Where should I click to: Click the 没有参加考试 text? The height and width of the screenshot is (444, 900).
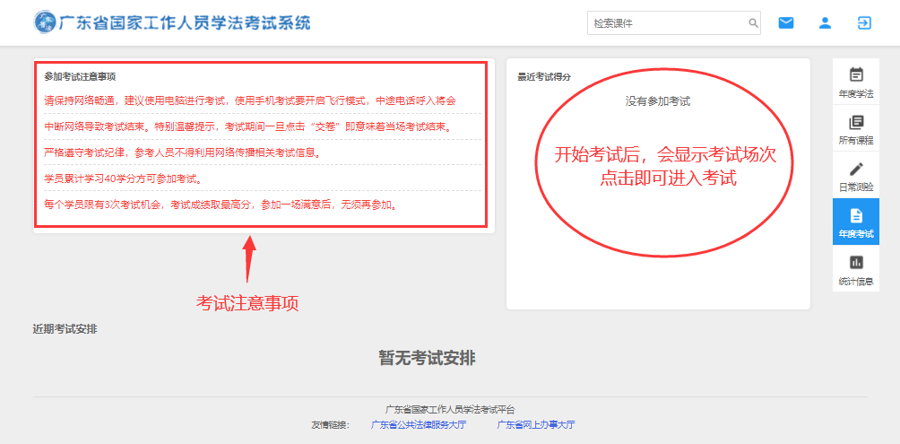click(658, 100)
